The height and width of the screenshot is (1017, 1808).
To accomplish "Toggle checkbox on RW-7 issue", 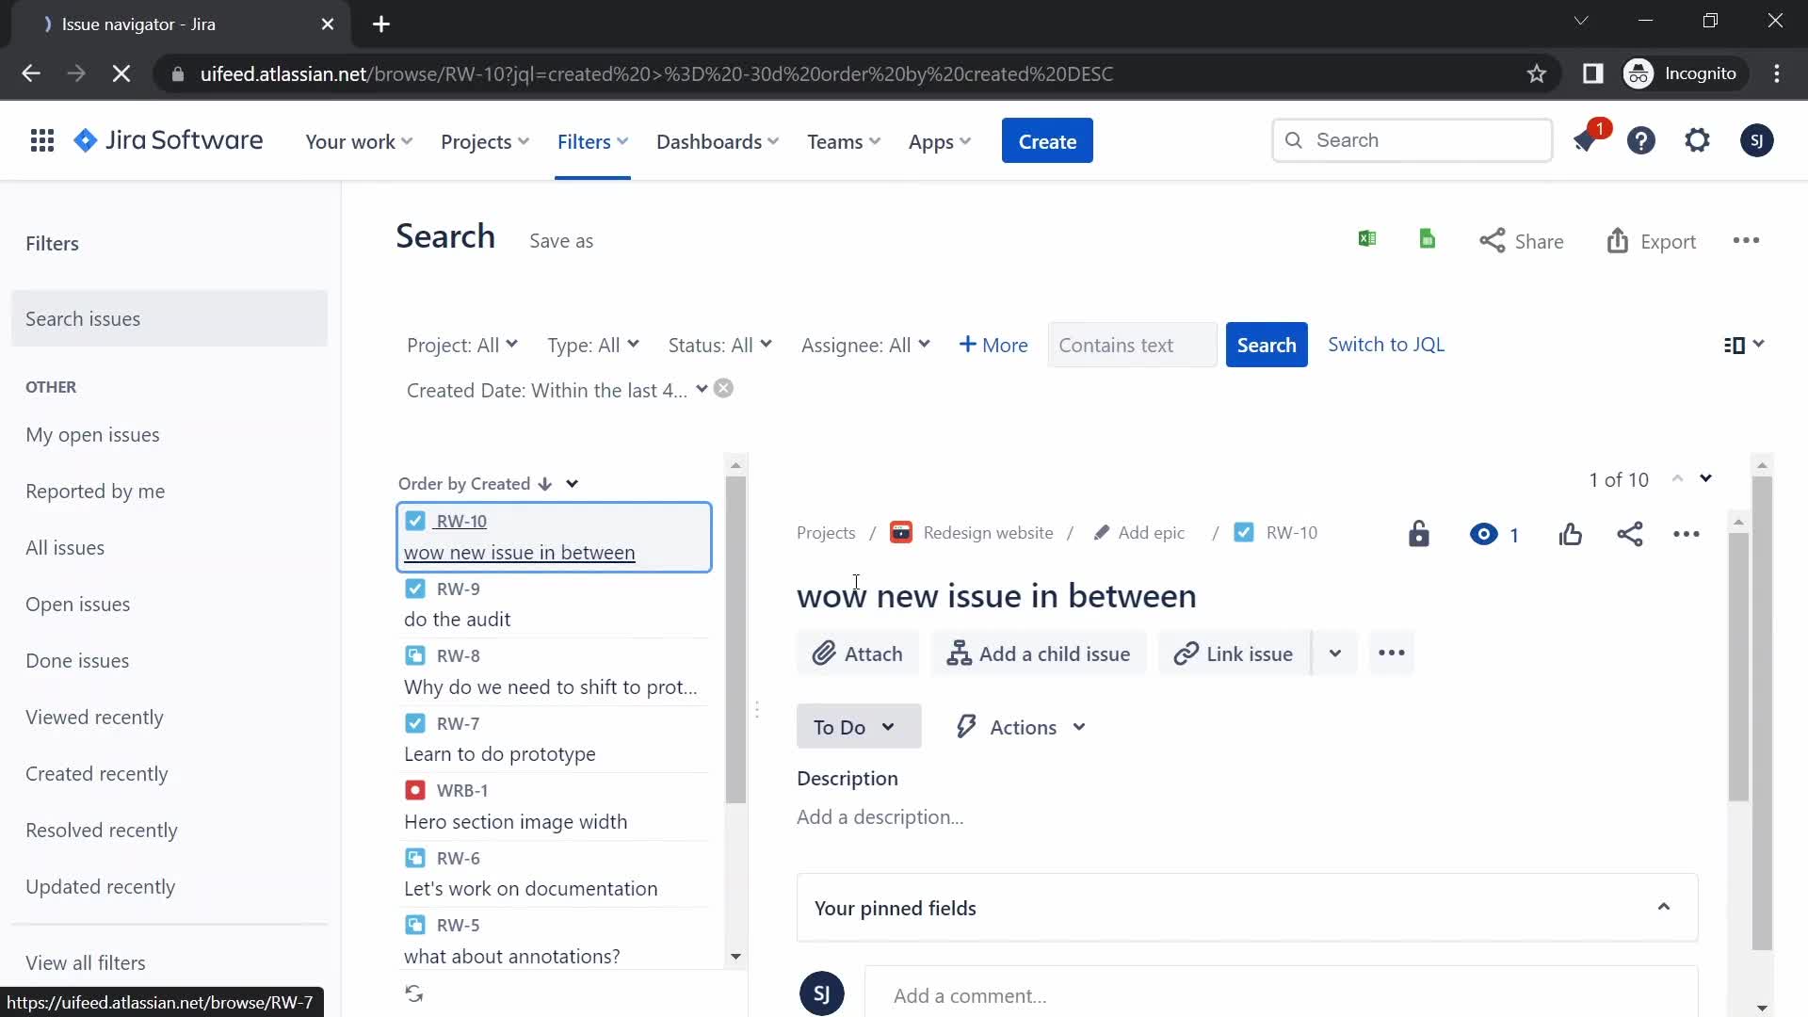I will point(413,722).
